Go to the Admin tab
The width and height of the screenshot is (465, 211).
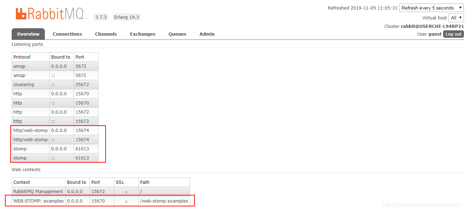click(207, 34)
